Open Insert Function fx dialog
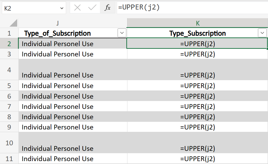 coord(108,8)
